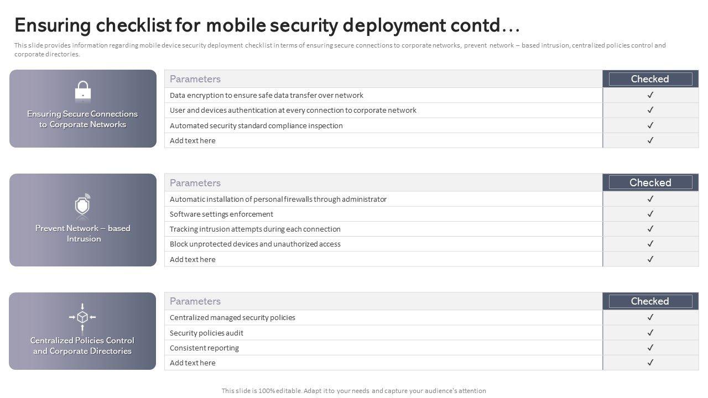Click checkmark for Consistent reporting row

pyautogui.click(x=650, y=348)
